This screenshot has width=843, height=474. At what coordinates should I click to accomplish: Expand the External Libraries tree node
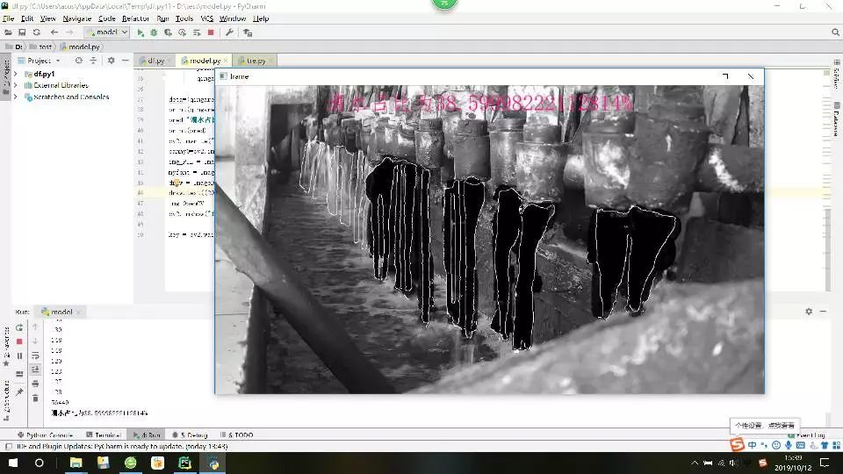(x=15, y=85)
